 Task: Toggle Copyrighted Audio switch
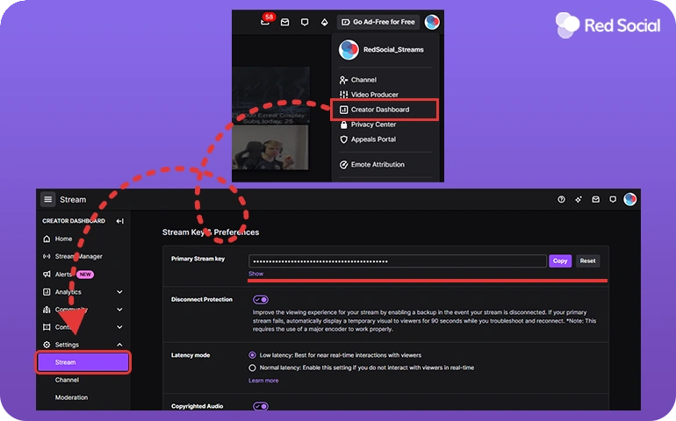[261, 406]
